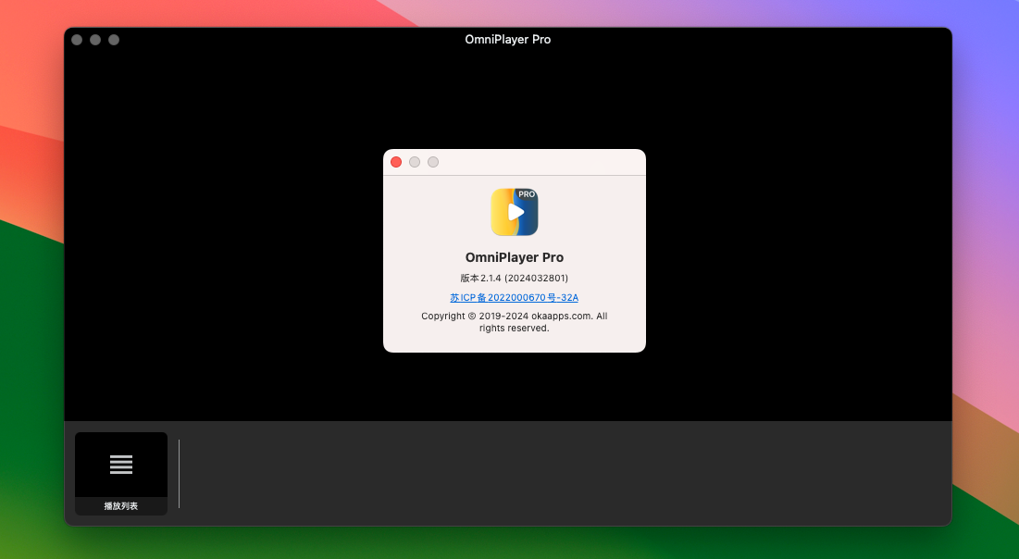Open the 播放列表 playlist button
The image size is (1019, 559).
pyautogui.click(x=121, y=473)
